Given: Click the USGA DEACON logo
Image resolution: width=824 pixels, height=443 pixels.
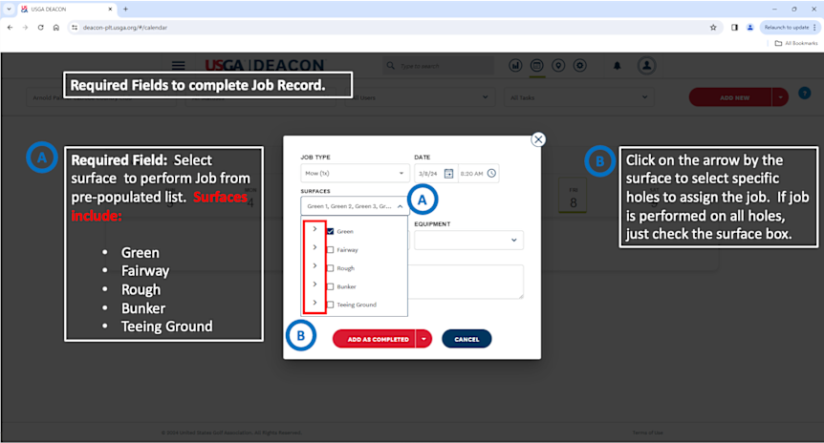Looking at the screenshot, I should (265, 65).
